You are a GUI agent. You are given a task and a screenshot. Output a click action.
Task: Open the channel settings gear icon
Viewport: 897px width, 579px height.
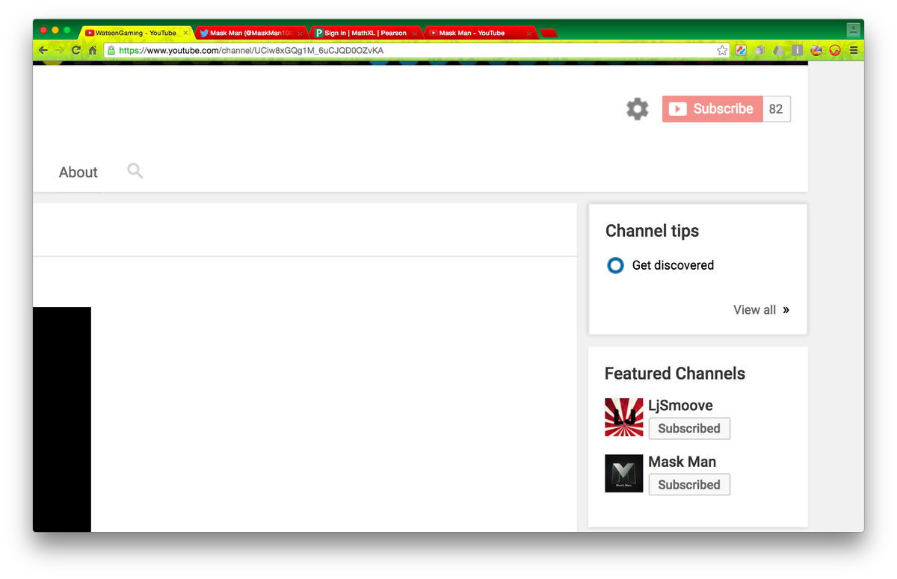(637, 109)
